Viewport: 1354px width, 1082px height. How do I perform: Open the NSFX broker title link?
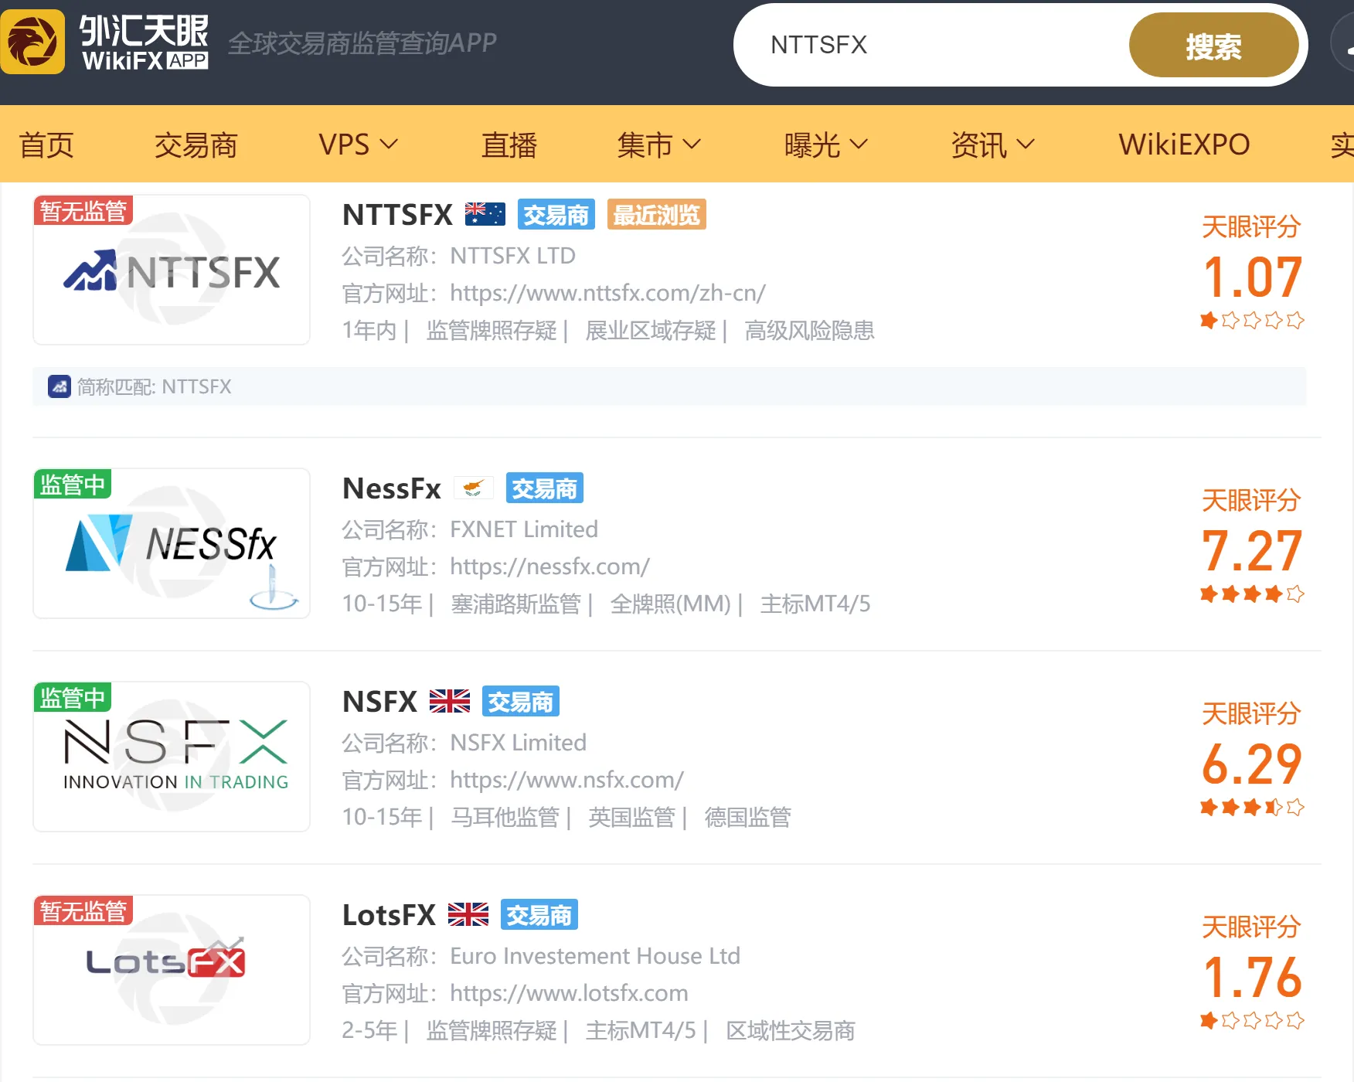pyautogui.click(x=379, y=701)
